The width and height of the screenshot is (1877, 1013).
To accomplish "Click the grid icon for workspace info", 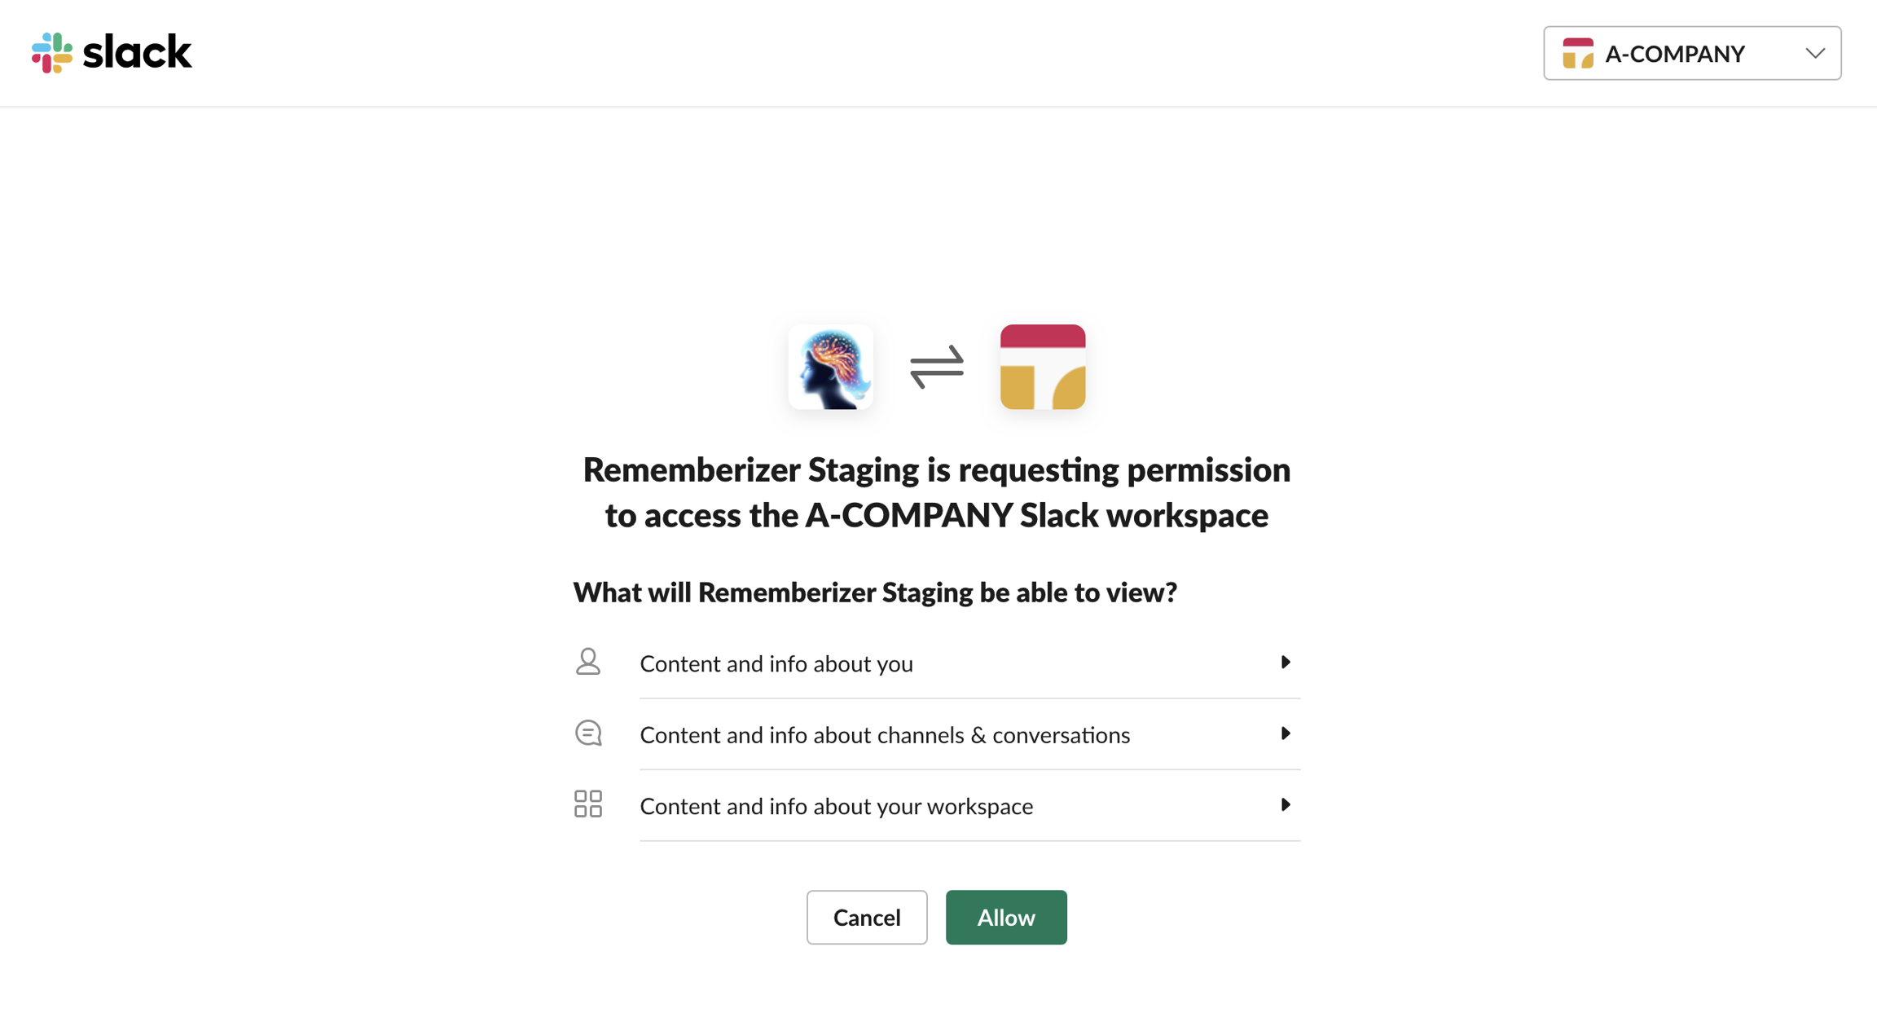I will coord(587,804).
